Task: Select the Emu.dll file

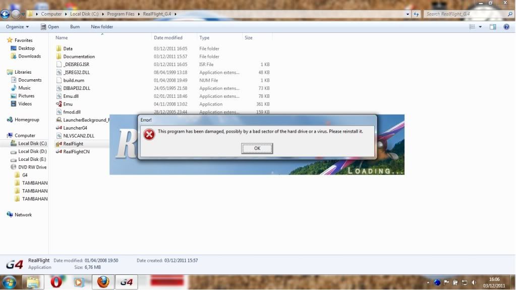Action: pos(71,96)
